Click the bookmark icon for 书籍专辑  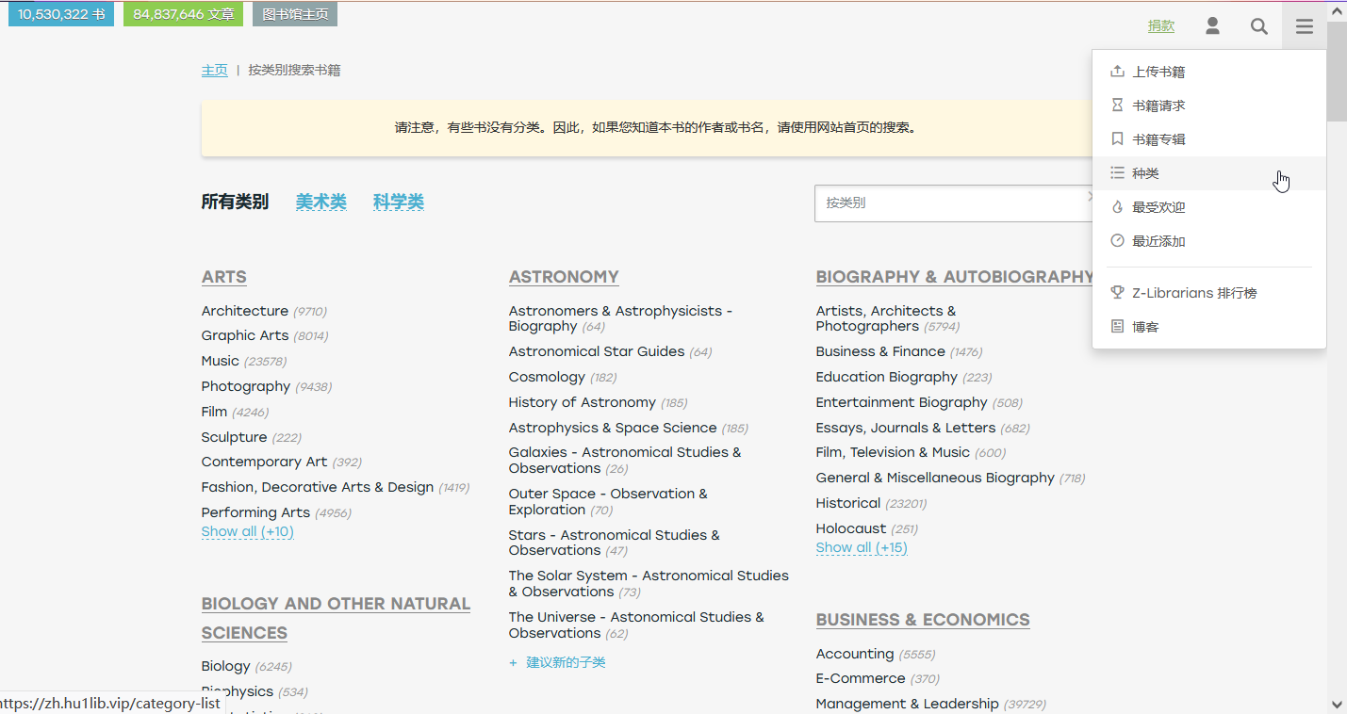(1117, 139)
